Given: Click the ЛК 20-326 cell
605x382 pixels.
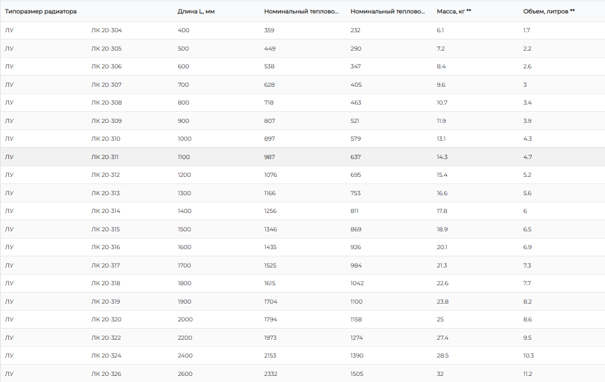Looking at the screenshot, I should [x=106, y=374].
